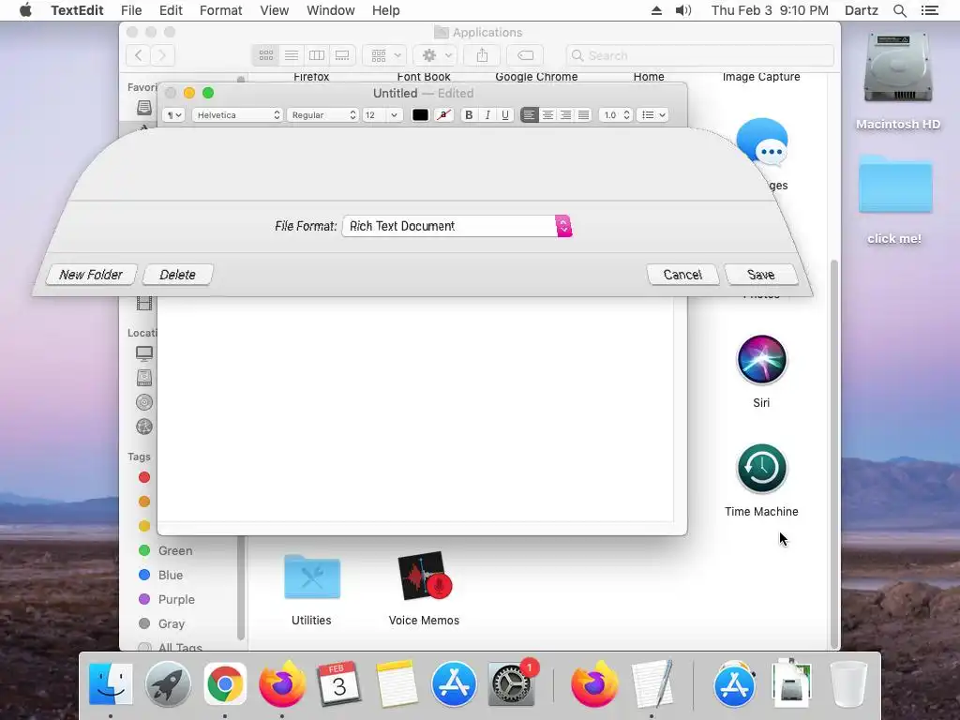Click the New Folder button
The height and width of the screenshot is (720, 960).
(91, 275)
